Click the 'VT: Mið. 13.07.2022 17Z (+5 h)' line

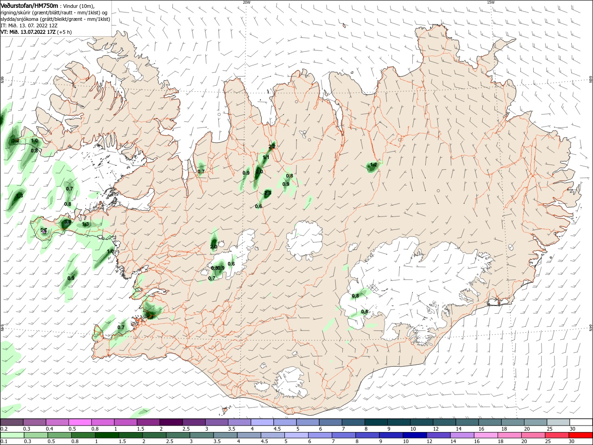(36, 32)
